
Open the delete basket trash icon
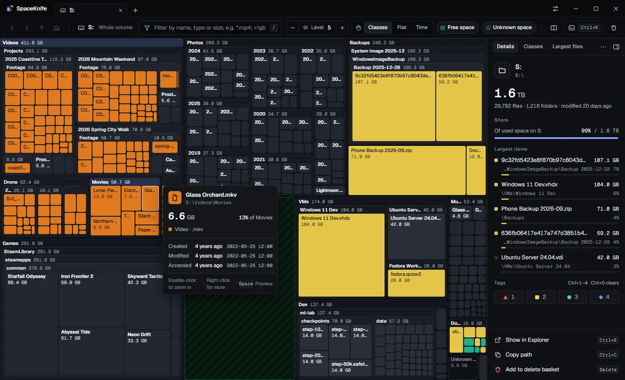click(614, 28)
